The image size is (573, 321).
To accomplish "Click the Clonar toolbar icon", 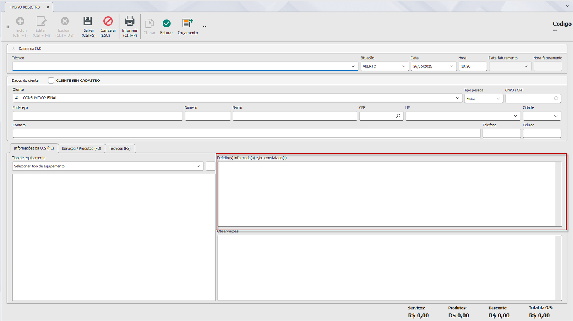I will [x=149, y=24].
